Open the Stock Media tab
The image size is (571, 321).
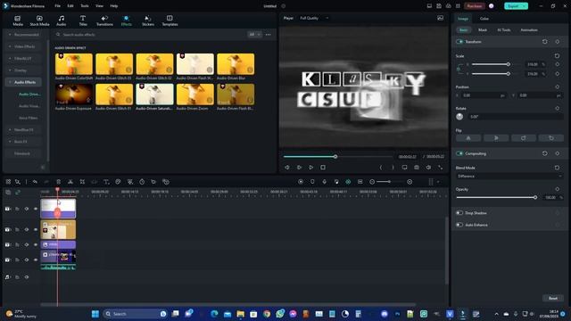39,21
